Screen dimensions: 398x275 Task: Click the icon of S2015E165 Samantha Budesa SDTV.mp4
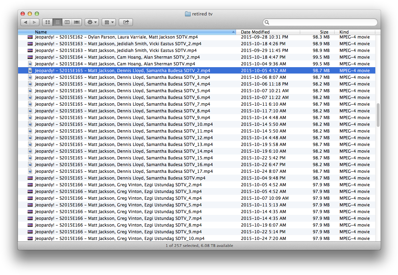[30, 178]
